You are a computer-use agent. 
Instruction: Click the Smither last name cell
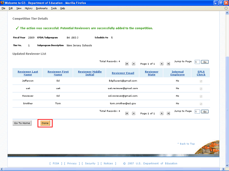click(x=28, y=103)
